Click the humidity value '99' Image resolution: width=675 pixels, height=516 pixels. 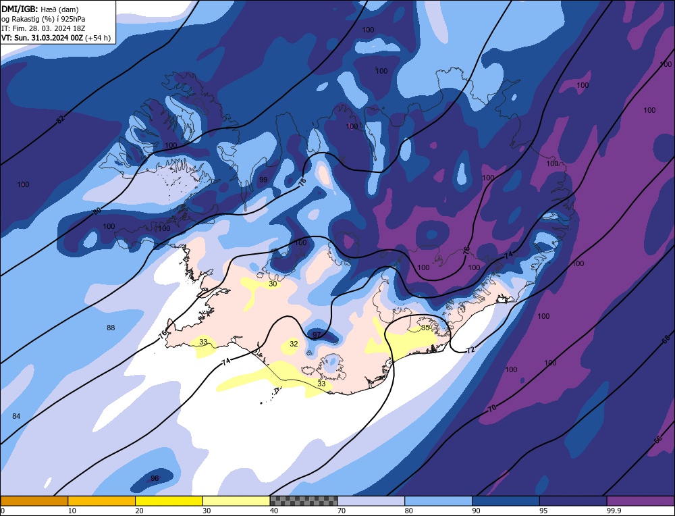263,180
